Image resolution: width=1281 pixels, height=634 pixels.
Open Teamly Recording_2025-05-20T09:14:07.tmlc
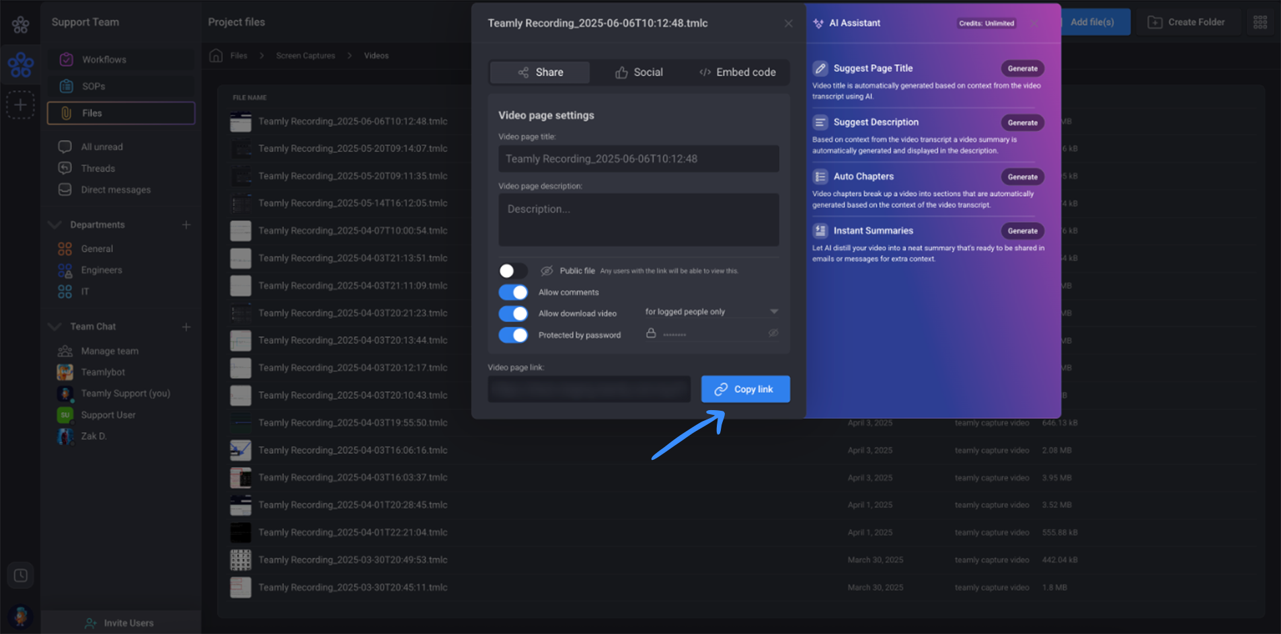pos(352,149)
